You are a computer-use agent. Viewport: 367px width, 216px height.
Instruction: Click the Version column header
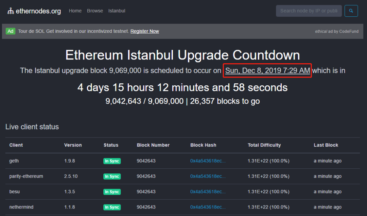(x=73, y=145)
